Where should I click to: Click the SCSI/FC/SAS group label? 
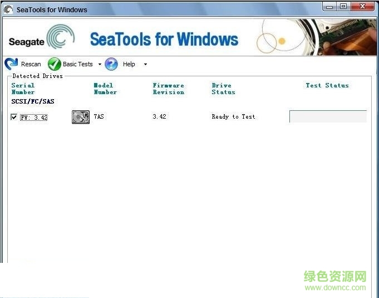[33, 101]
